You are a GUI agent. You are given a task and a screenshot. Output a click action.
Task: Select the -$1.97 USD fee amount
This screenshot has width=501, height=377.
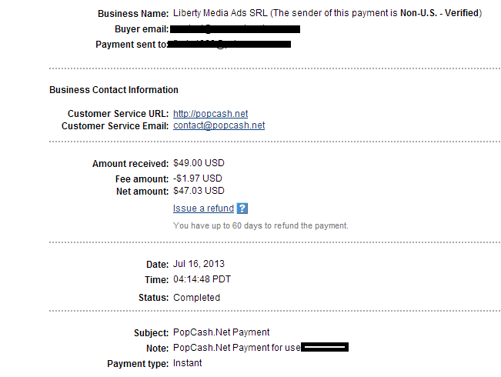198,178
